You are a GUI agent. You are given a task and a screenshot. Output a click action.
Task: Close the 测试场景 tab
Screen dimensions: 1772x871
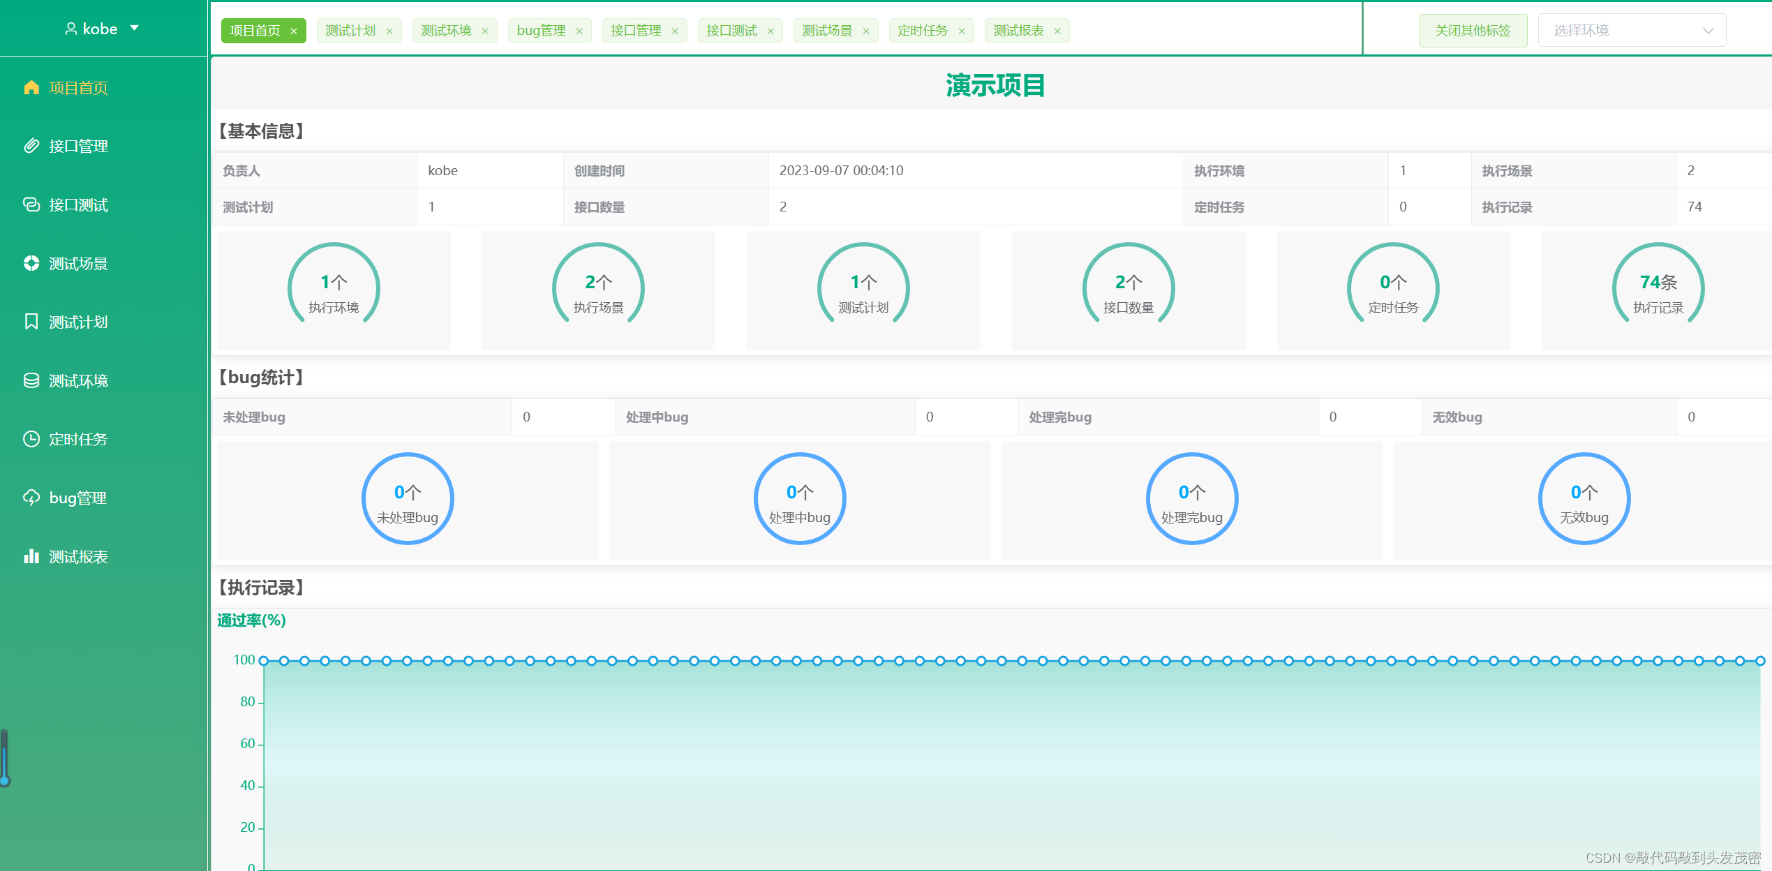point(866,31)
